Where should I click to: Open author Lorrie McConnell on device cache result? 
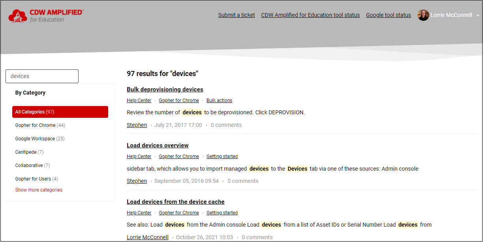[x=148, y=237]
